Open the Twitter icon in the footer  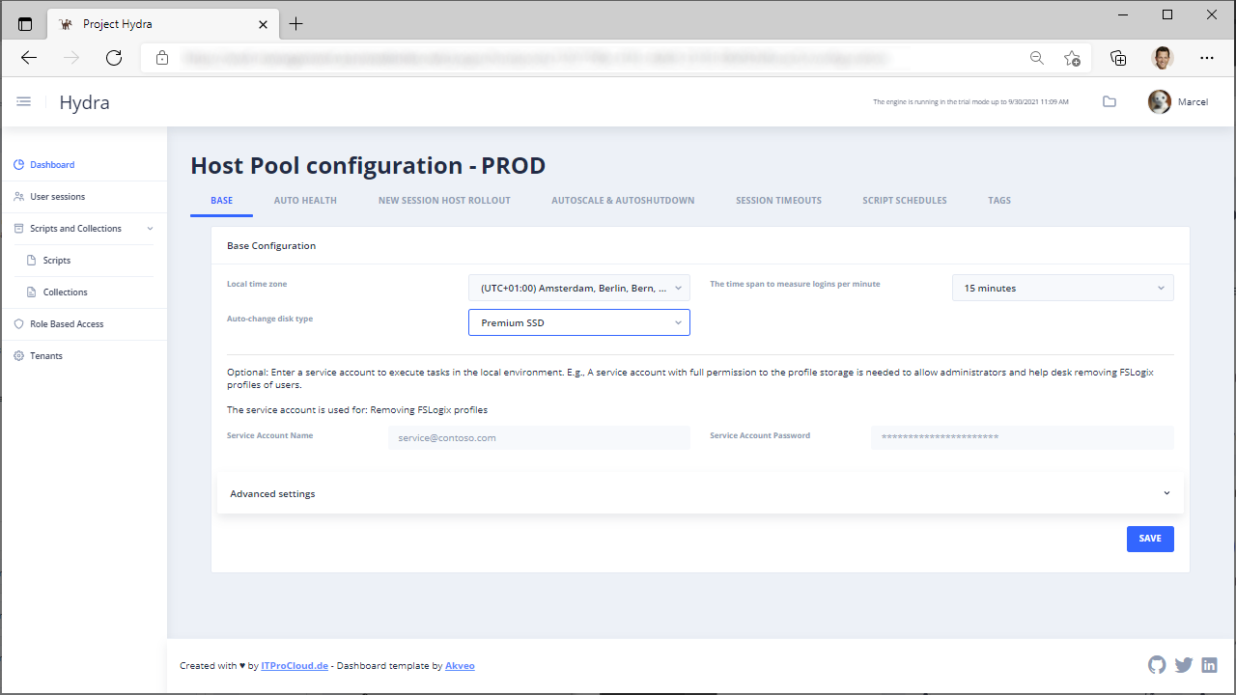pos(1183,665)
